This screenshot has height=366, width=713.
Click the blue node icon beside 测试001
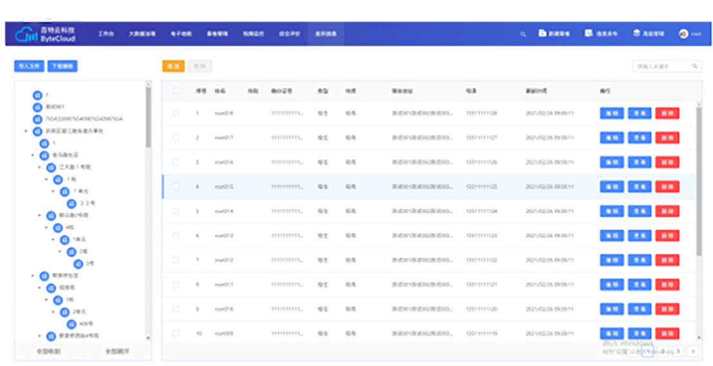point(37,107)
